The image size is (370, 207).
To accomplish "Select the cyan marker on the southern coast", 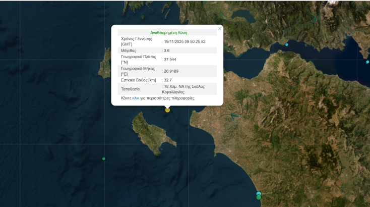I will pos(259,194).
